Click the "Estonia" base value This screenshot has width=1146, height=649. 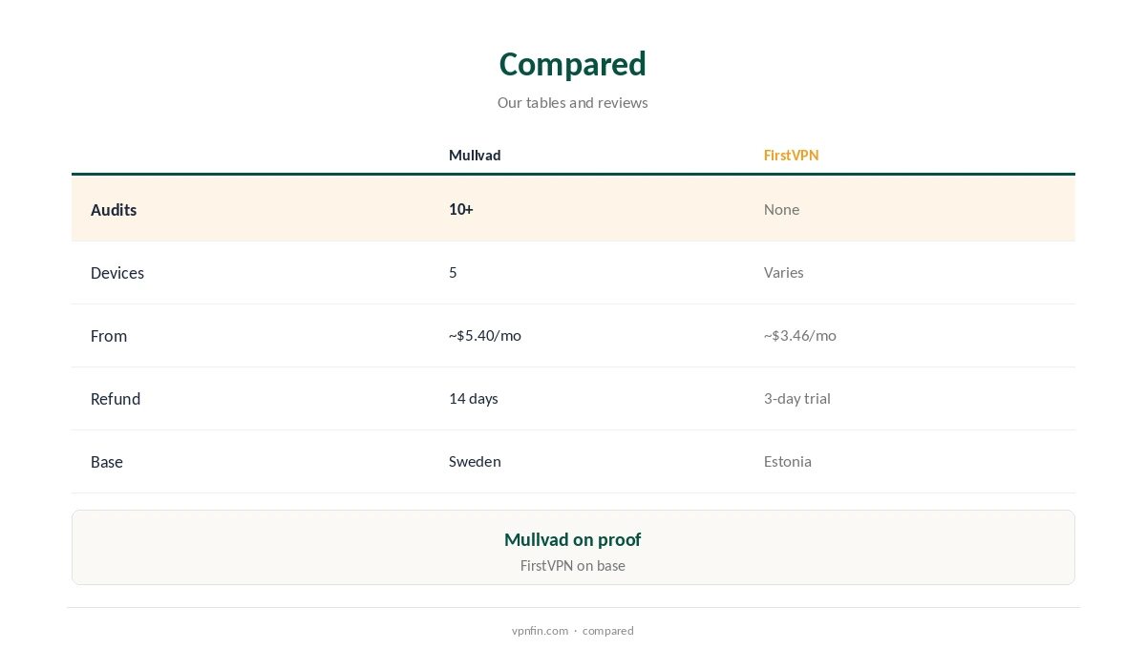point(788,461)
